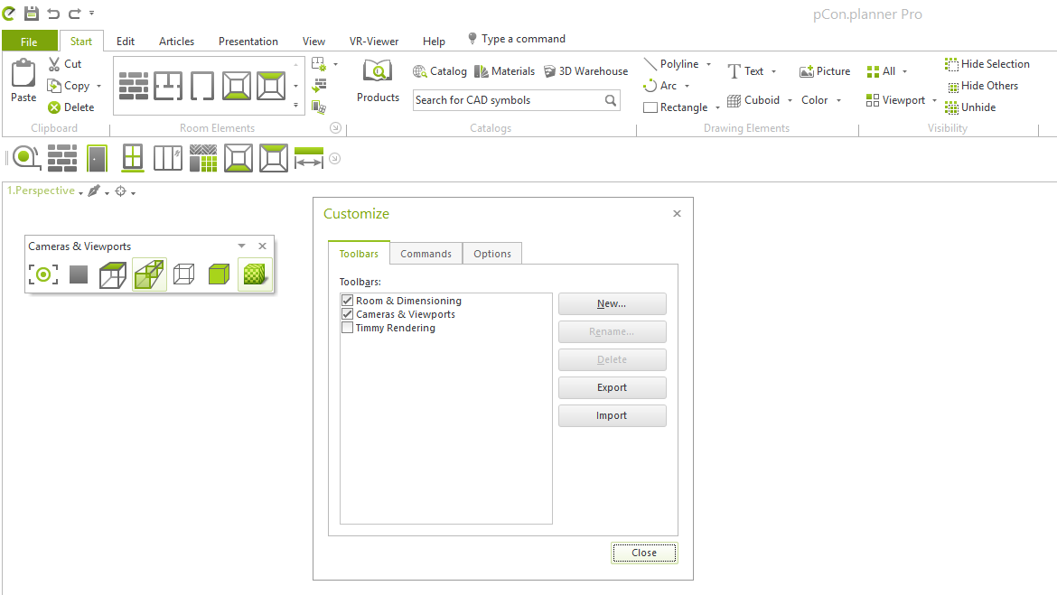This screenshot has height=595, width=1057.
Task: Expand the Room Elements gallery arrow
Action: [x=296, y=105]
